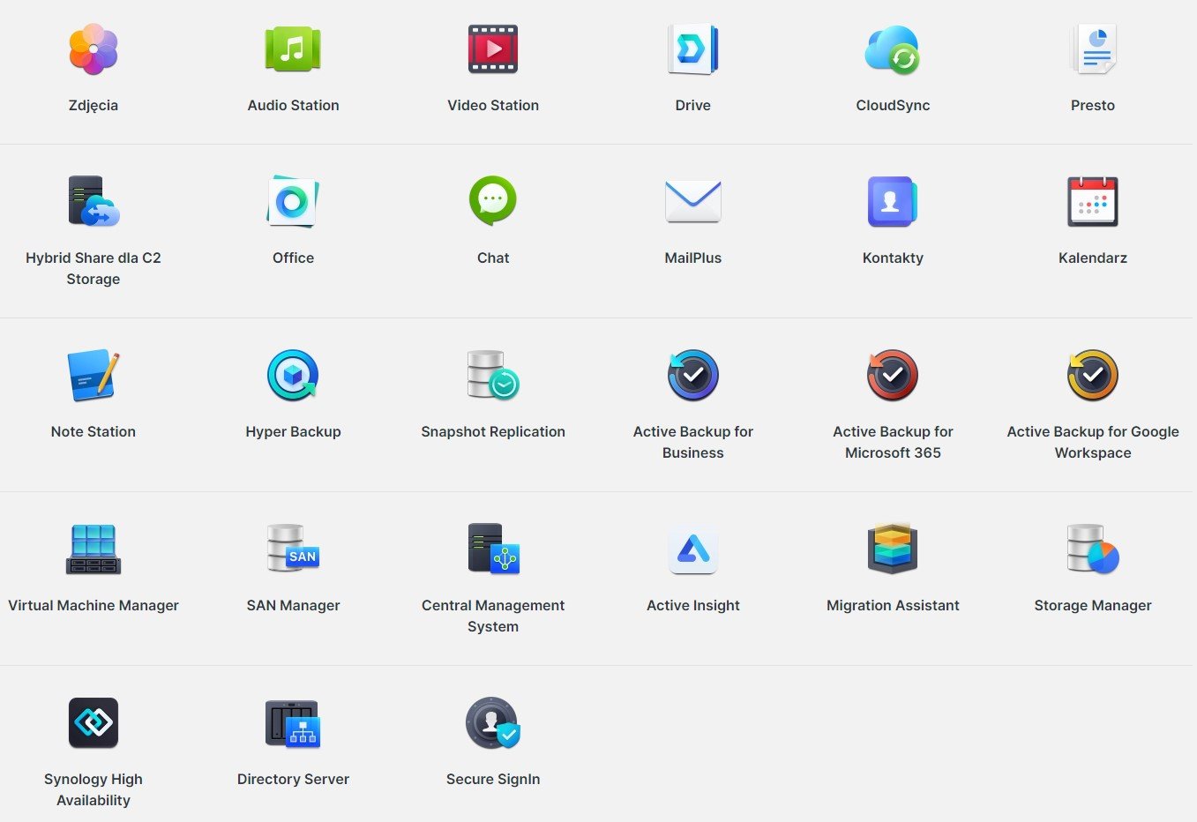Open Active Backup for Microsoft 365 icon
This screenshot has height=822, width=1197.
pyautogui.click(x=893, y=376)
